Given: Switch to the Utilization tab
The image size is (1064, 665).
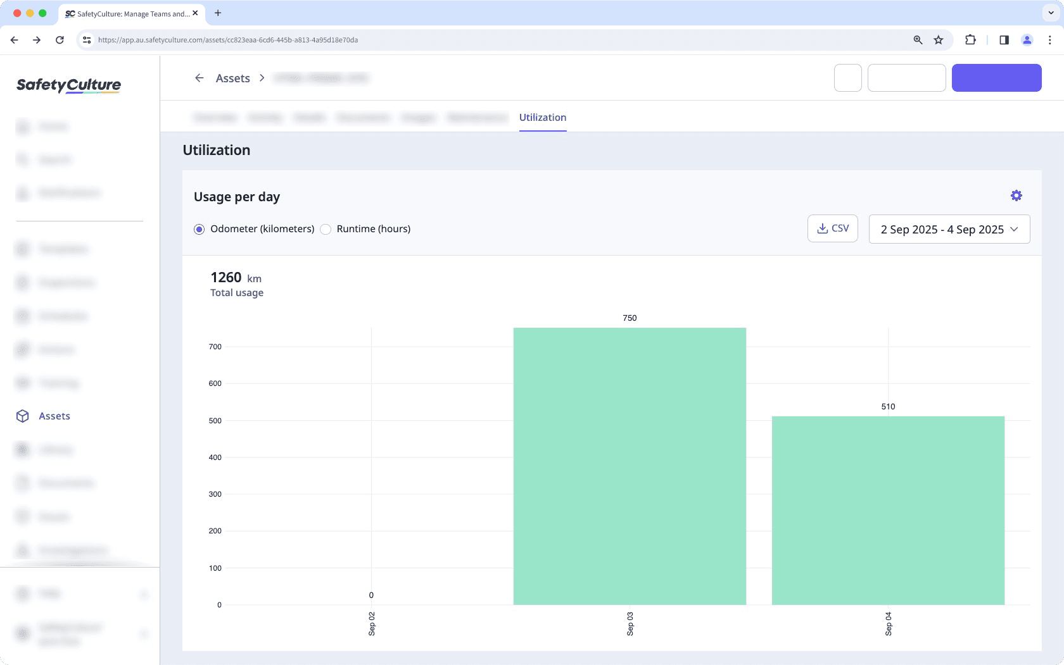Looking at the screenshot, I should click(x=542, y=118).
